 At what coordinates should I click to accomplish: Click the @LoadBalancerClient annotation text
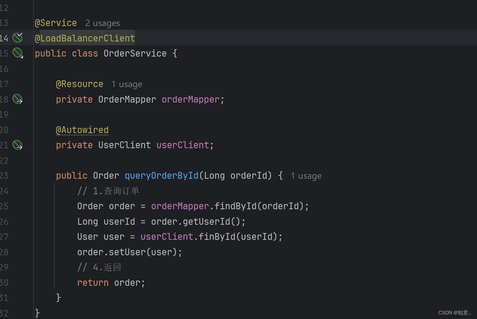85,38
